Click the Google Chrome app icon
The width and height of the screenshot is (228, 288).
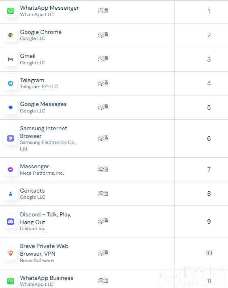11,35
